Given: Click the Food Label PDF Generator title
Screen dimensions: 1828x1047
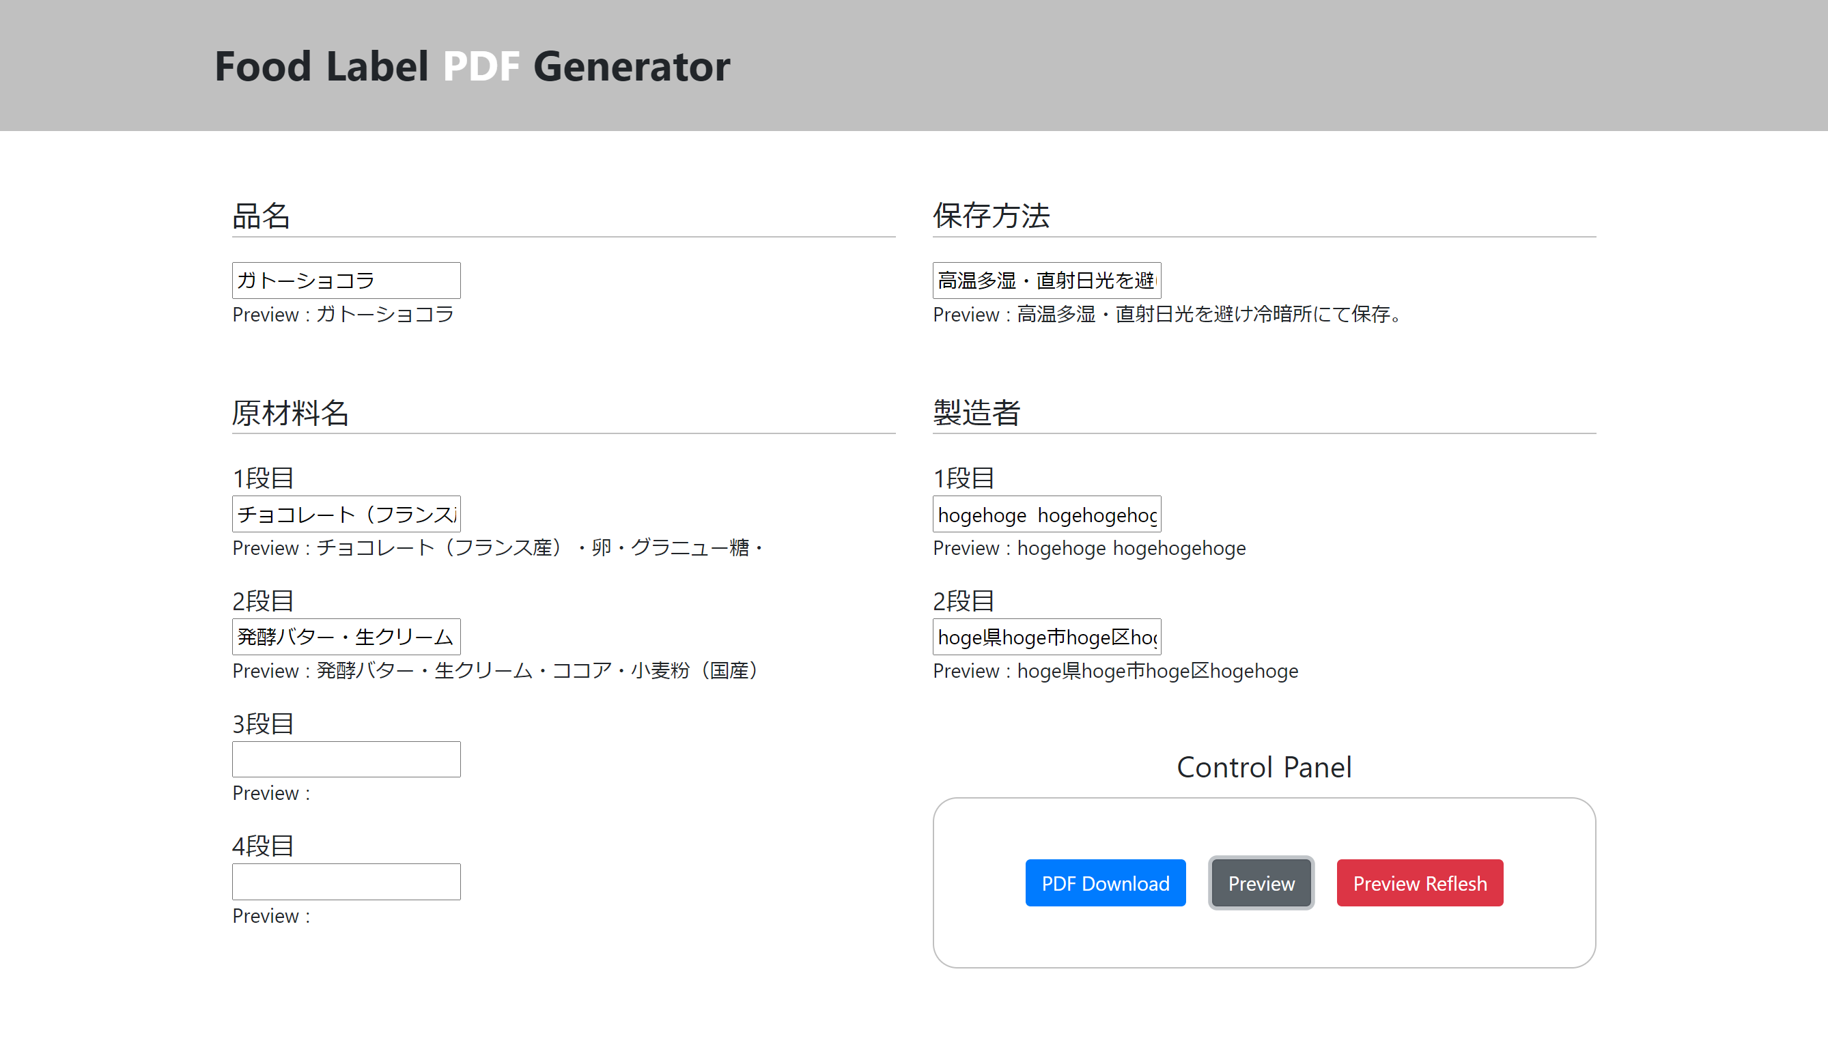Looking at the screenshot, I should pyautogui.click(x=472, y=66).
